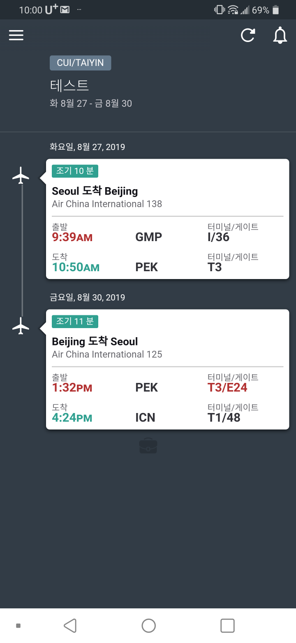Tap the 조기 11 분 early status badge
The width and height of the screenshot is (296, 643).
click(75, 321)
